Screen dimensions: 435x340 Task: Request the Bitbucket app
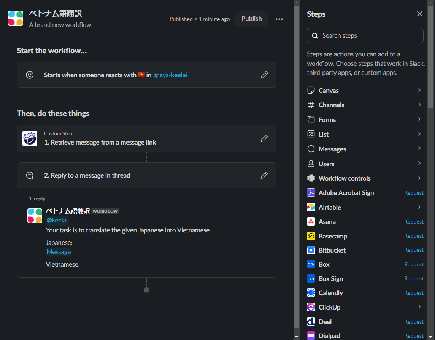tap(414, 250)
